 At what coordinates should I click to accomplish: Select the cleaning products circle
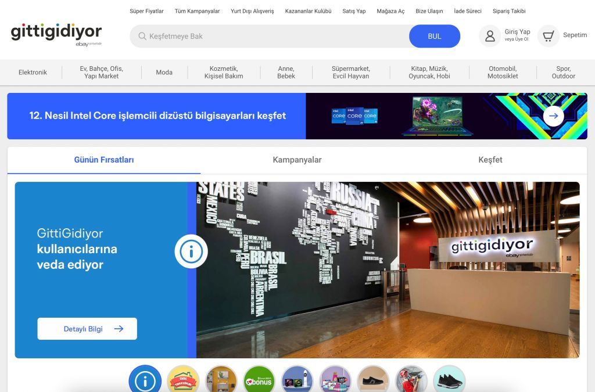click(335, 379)
